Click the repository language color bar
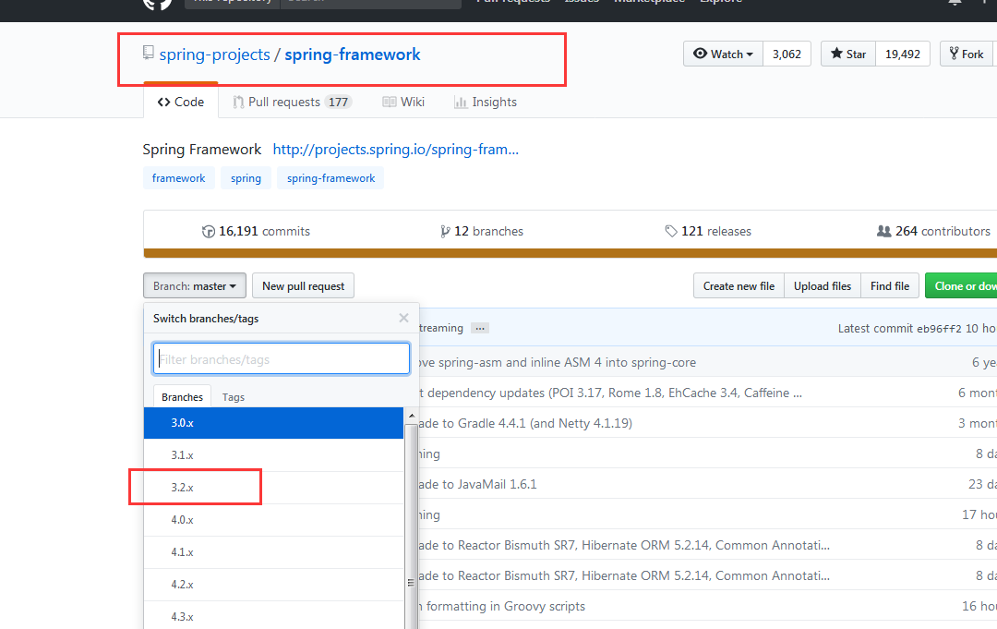The width and height of the screenshot is (997, 629). [x=571, y=253]
